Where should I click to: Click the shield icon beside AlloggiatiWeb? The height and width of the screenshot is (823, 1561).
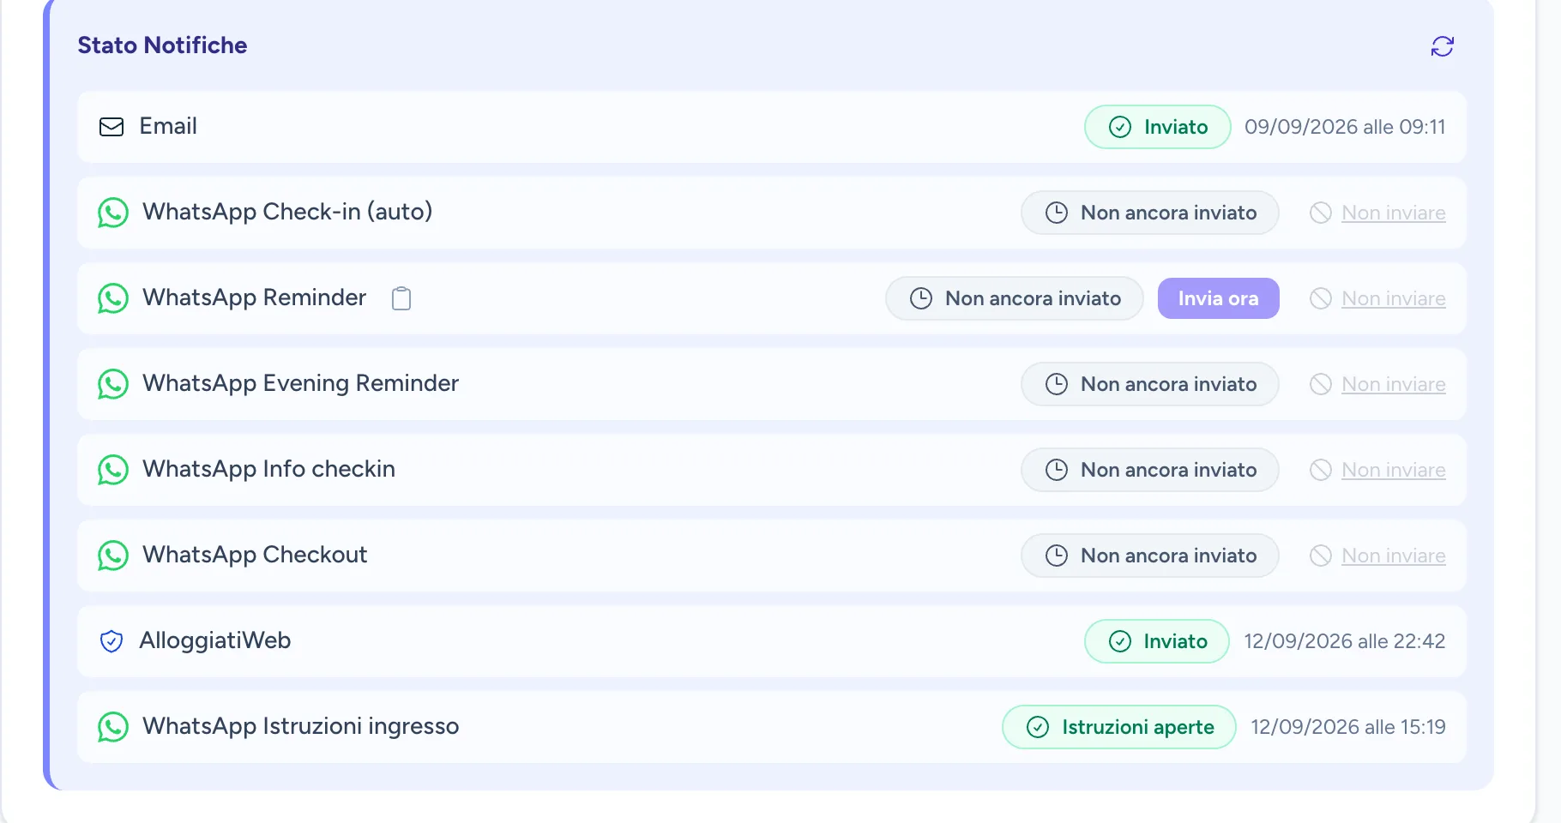coord(111,641)
